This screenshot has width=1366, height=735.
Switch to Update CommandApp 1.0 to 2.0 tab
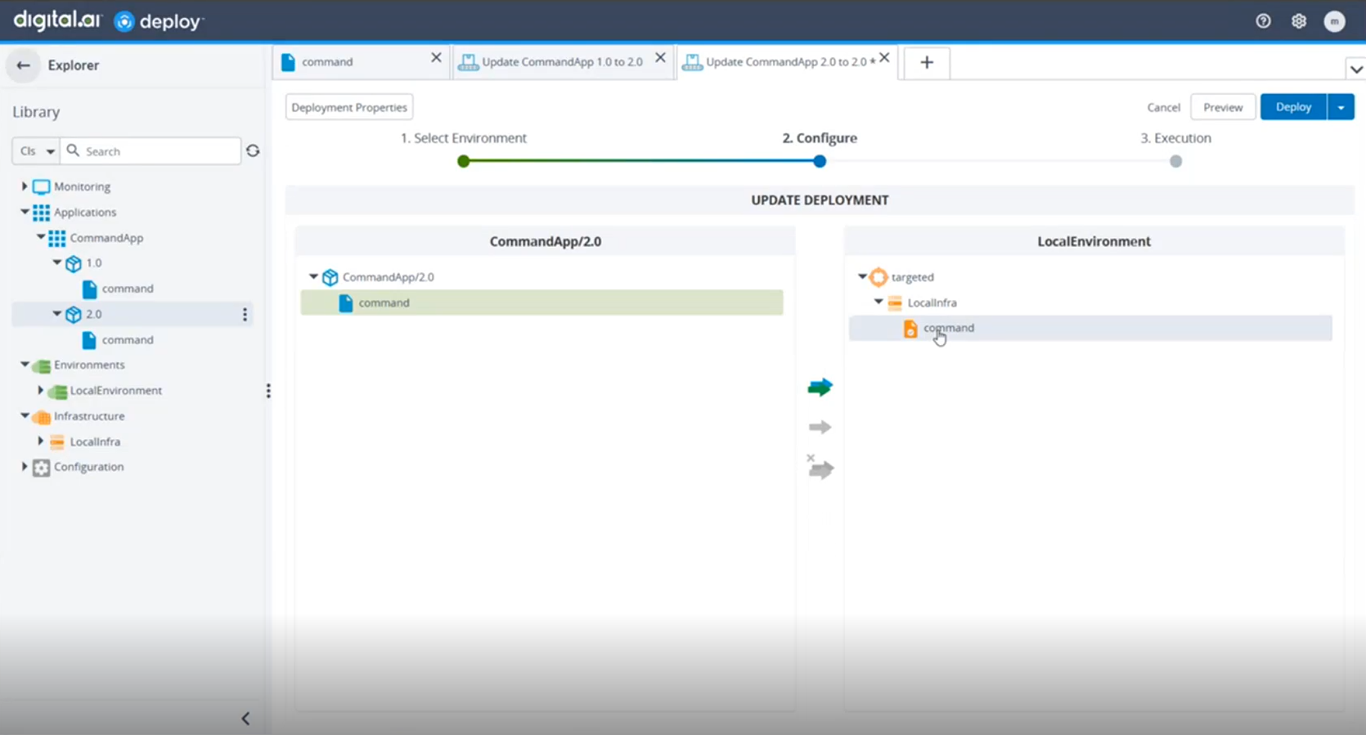(561, 62)
